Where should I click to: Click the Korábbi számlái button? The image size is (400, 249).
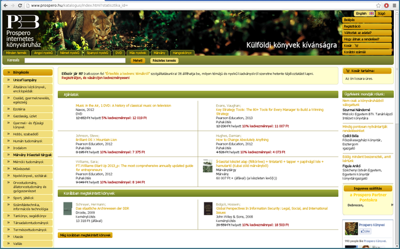point(367,52)
